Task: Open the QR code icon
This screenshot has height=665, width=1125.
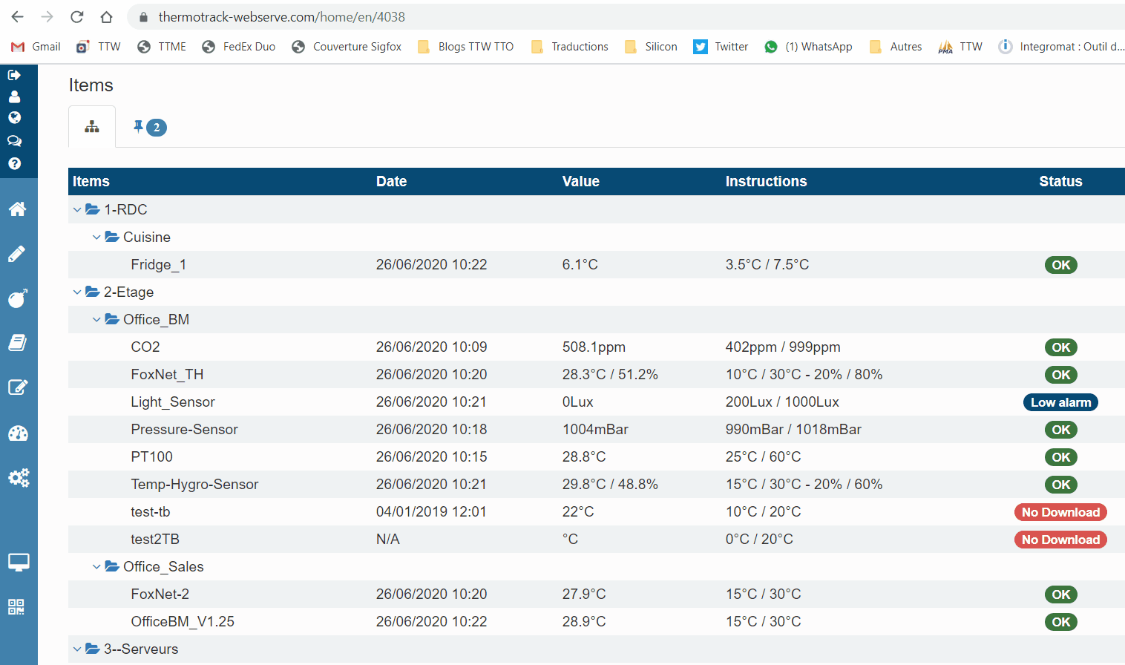Action: point(16,607)
